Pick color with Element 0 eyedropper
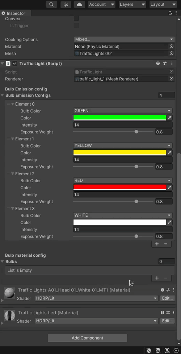This screenshot has width=181, height=354. pos(169,118)
